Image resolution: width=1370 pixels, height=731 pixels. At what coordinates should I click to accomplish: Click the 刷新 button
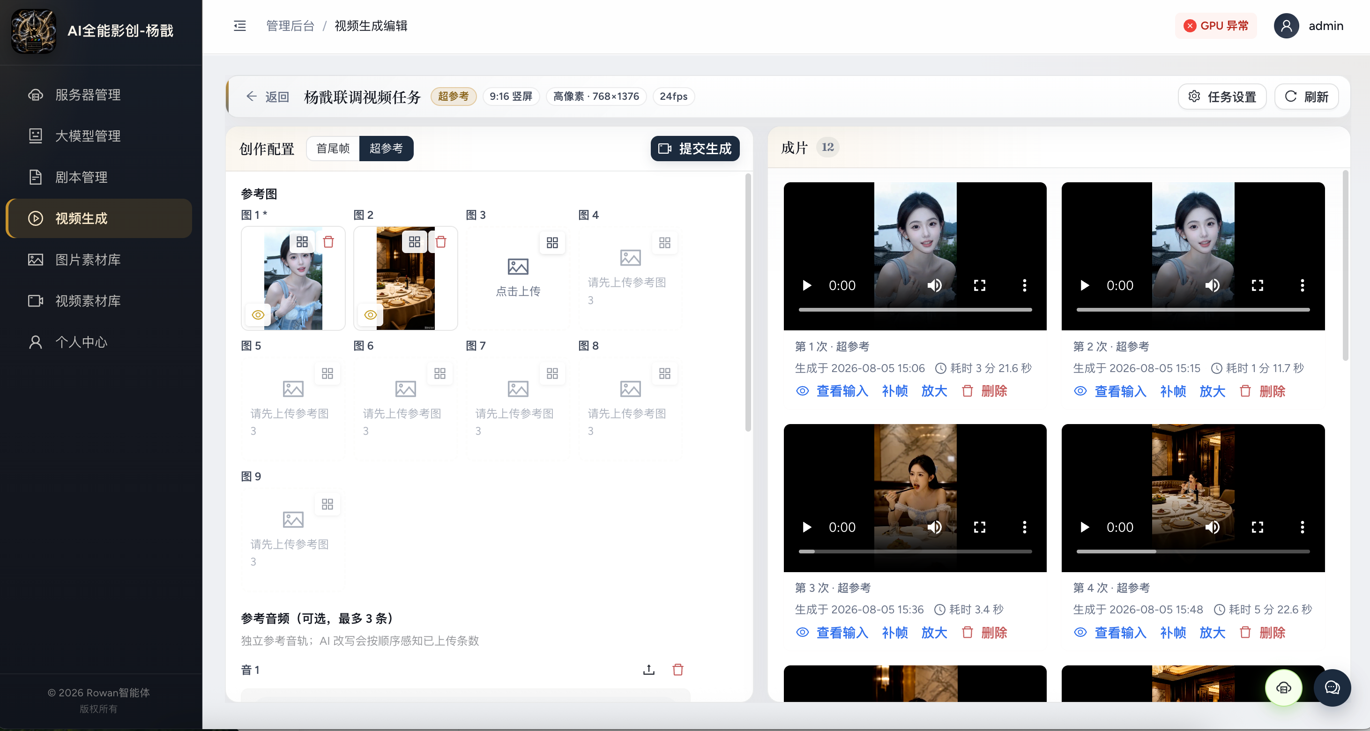point(1306,97)
